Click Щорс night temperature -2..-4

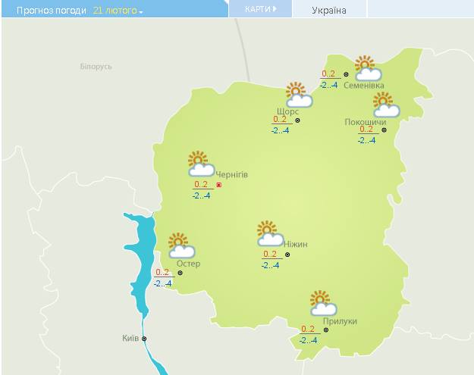tap(280, 130)
